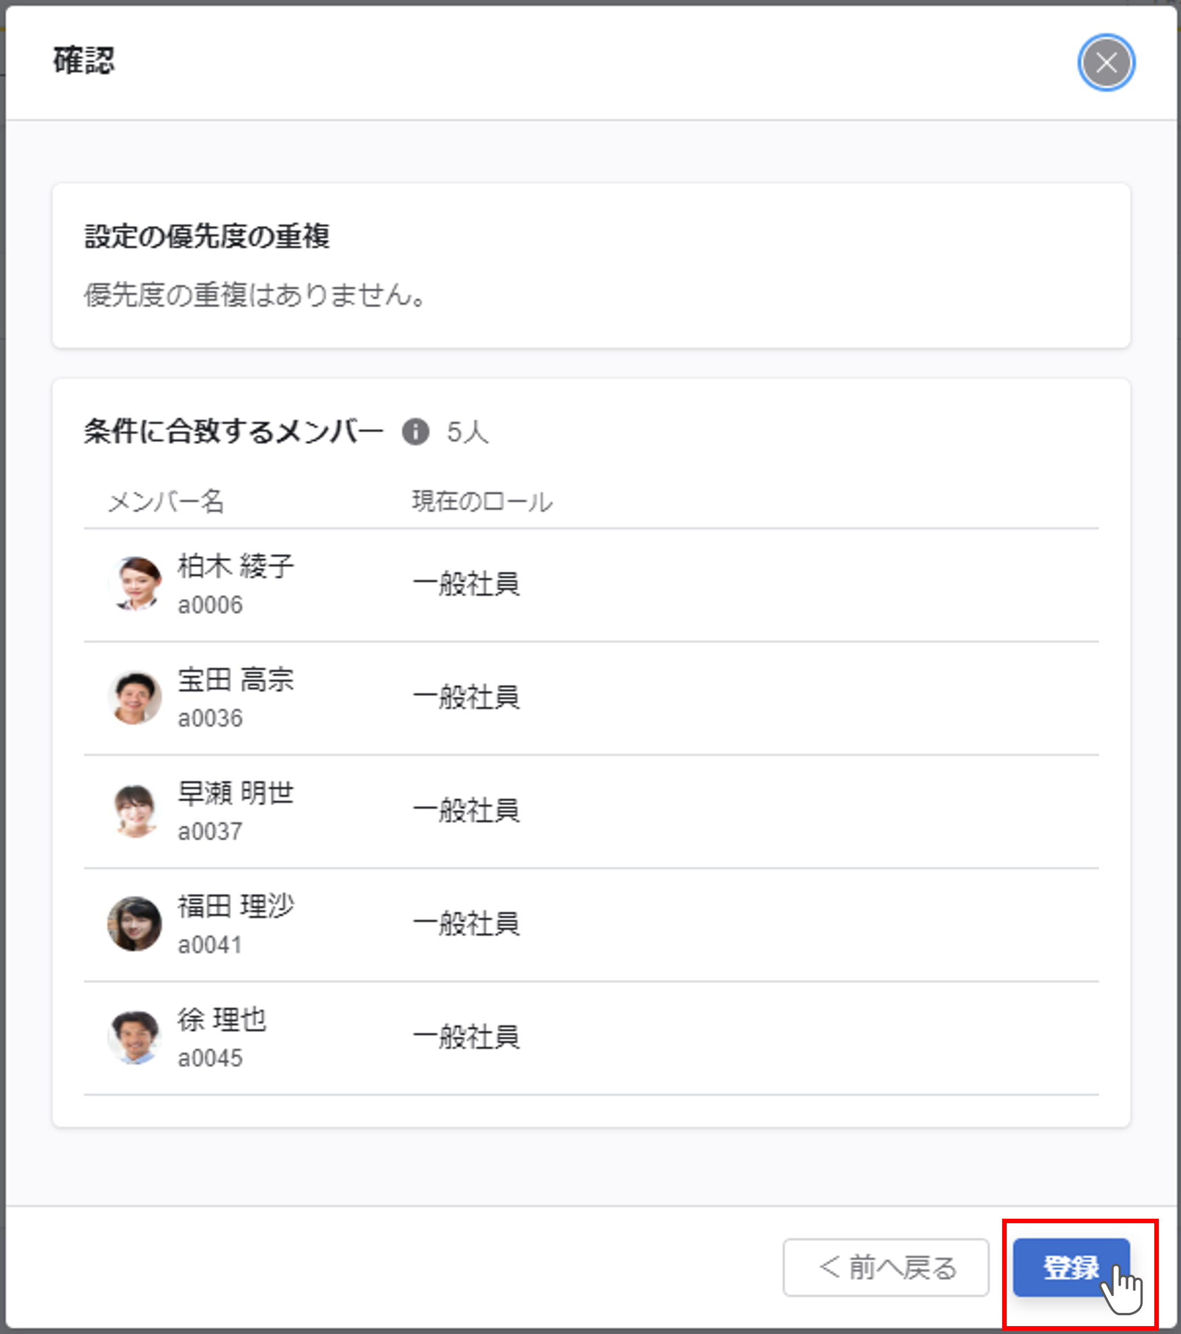Image resolution: width=1181 pixels, height=1334 pixels.
Task: Click 宝田 高宗's avatar photo
Action: pyautogui.click(x=135, y=698)
